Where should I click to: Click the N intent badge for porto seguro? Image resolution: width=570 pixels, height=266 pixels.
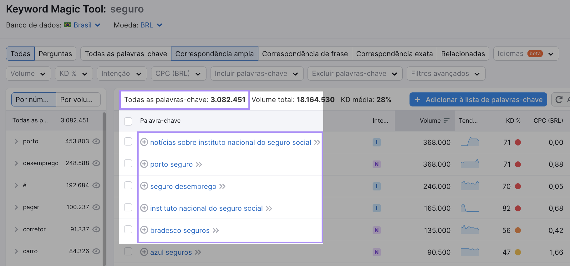point(377,164)
